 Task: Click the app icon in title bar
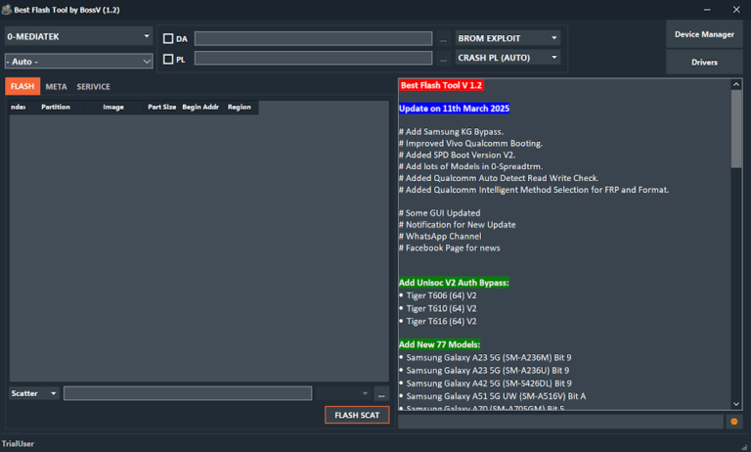point(7,10)
